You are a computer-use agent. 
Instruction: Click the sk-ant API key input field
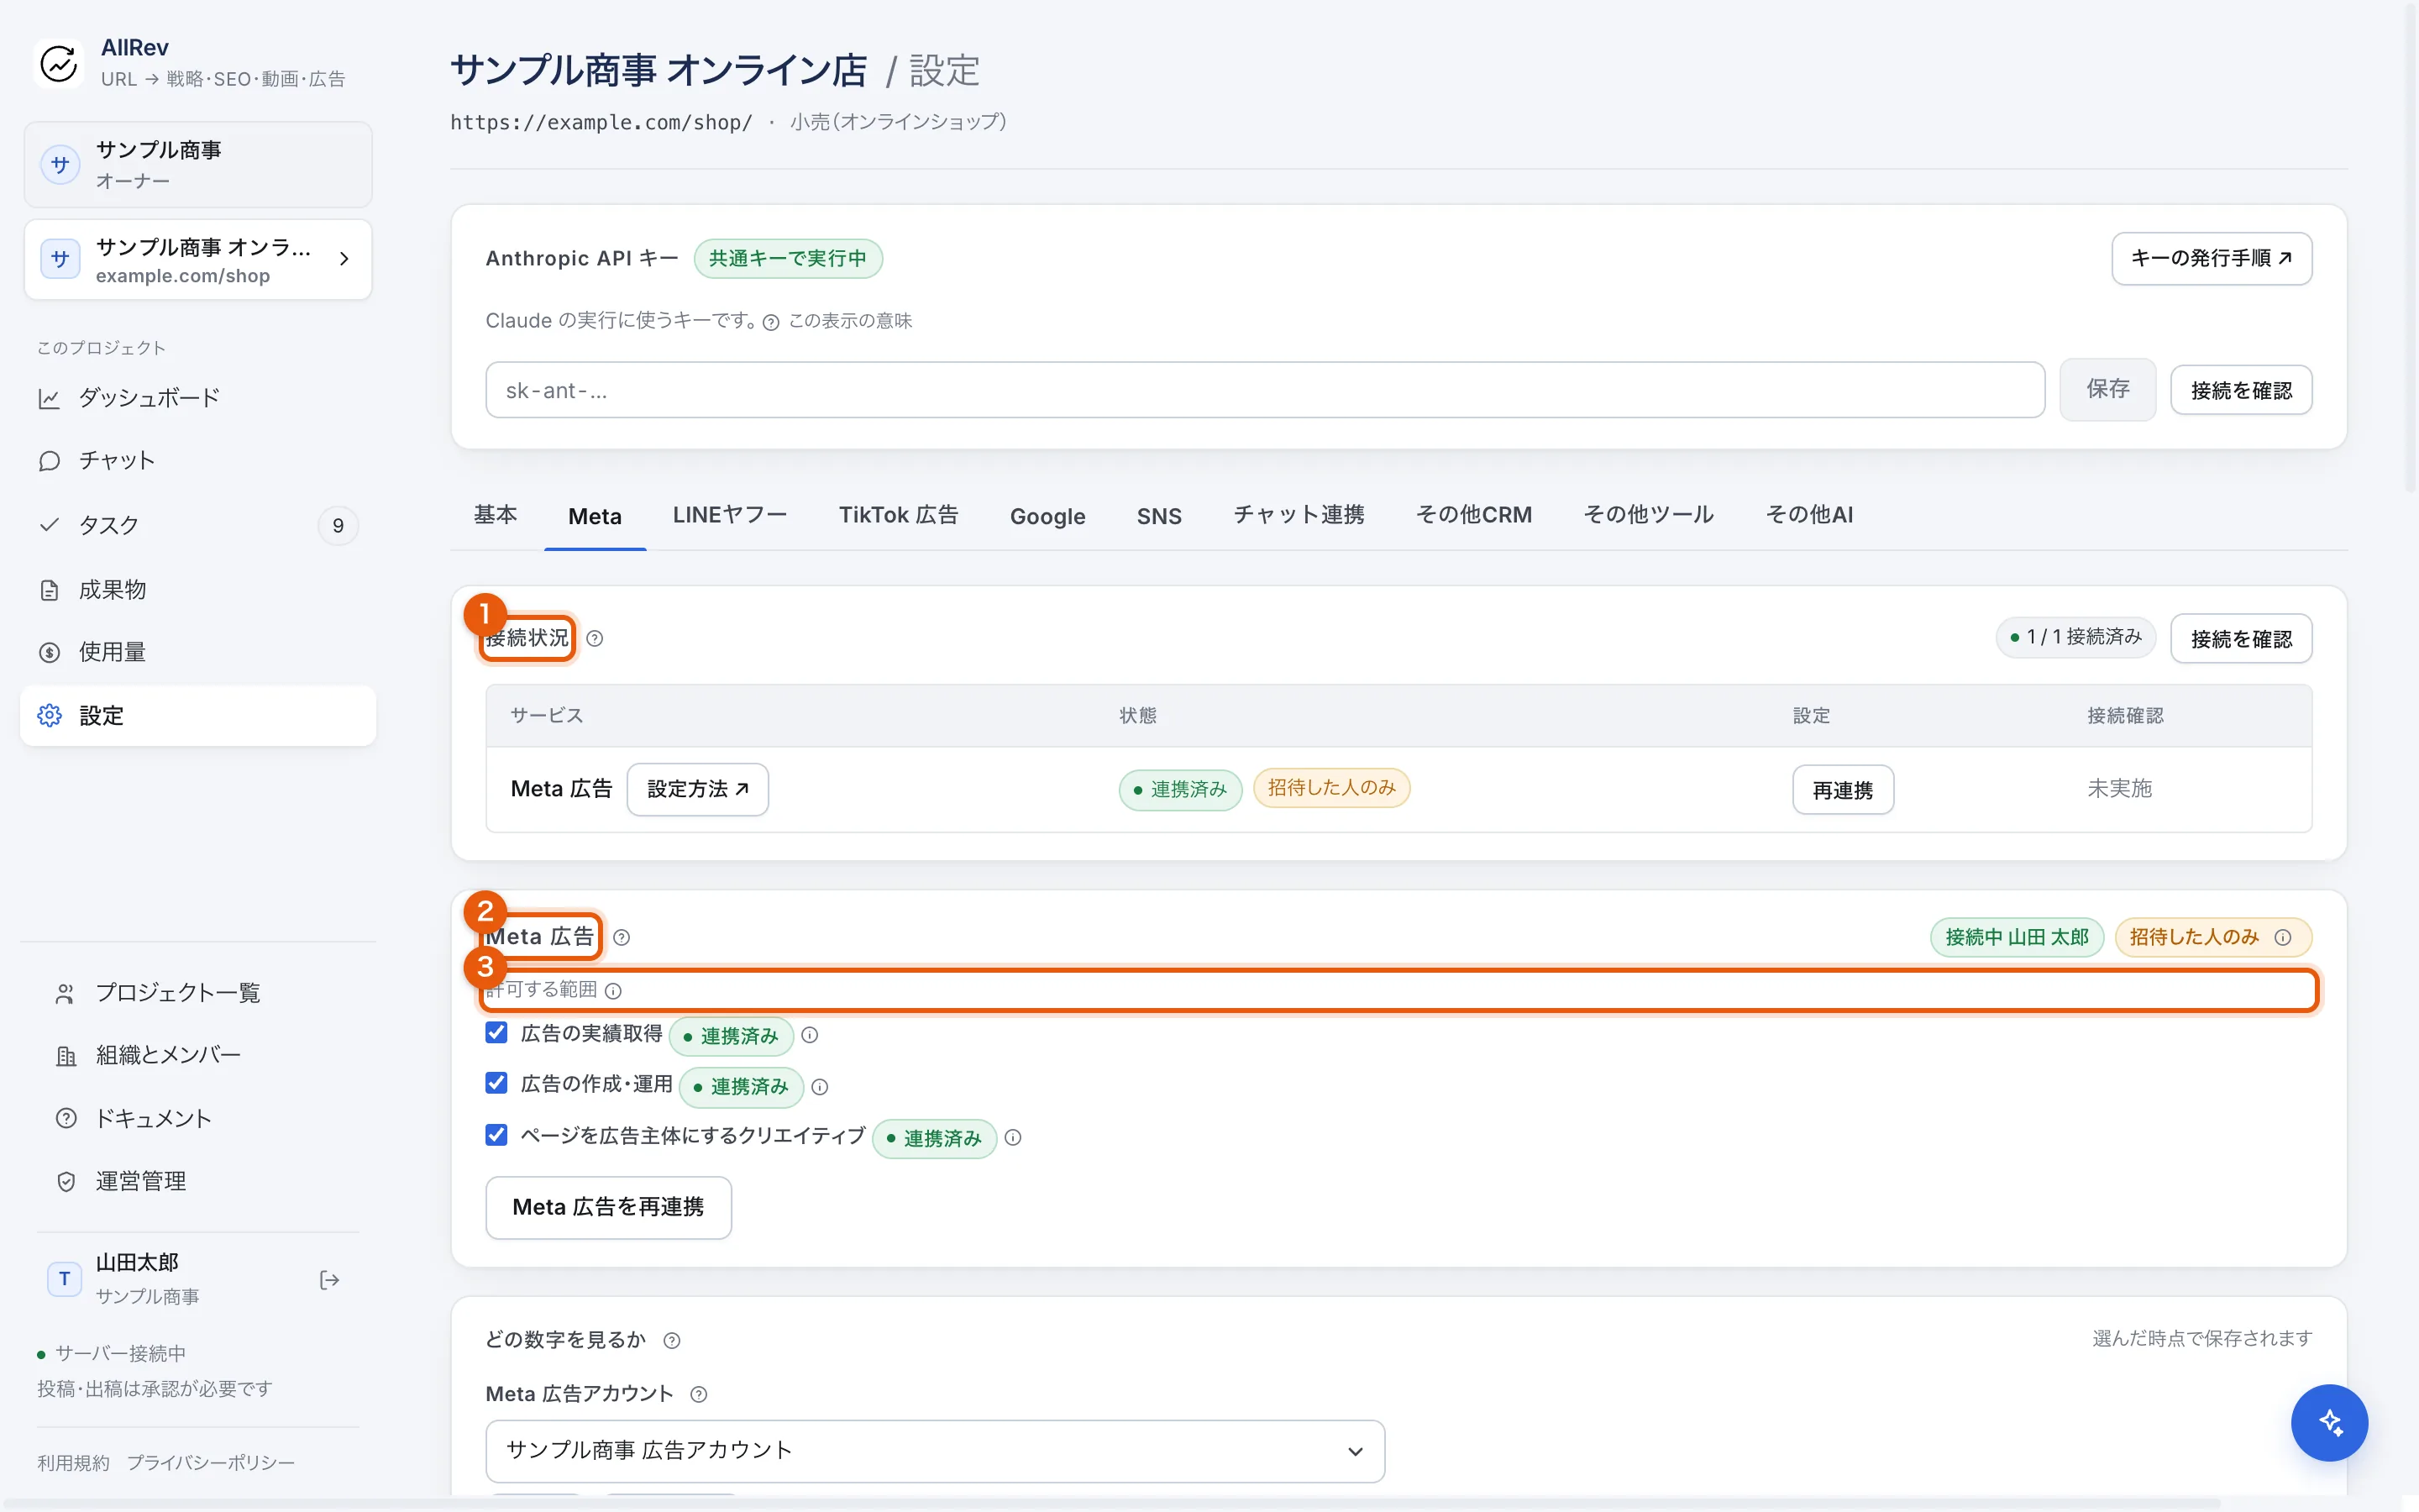1264,390
